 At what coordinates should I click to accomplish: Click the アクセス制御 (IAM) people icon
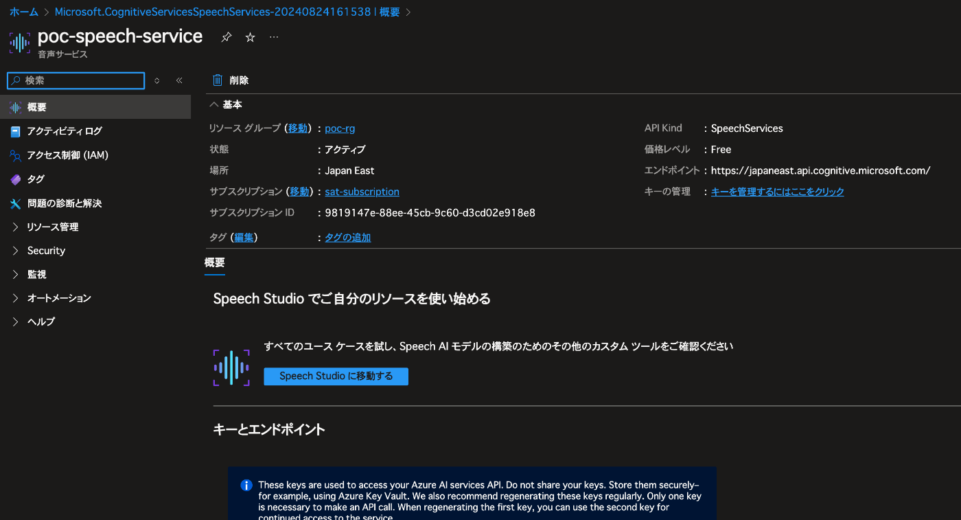click(x=15, y=155)
